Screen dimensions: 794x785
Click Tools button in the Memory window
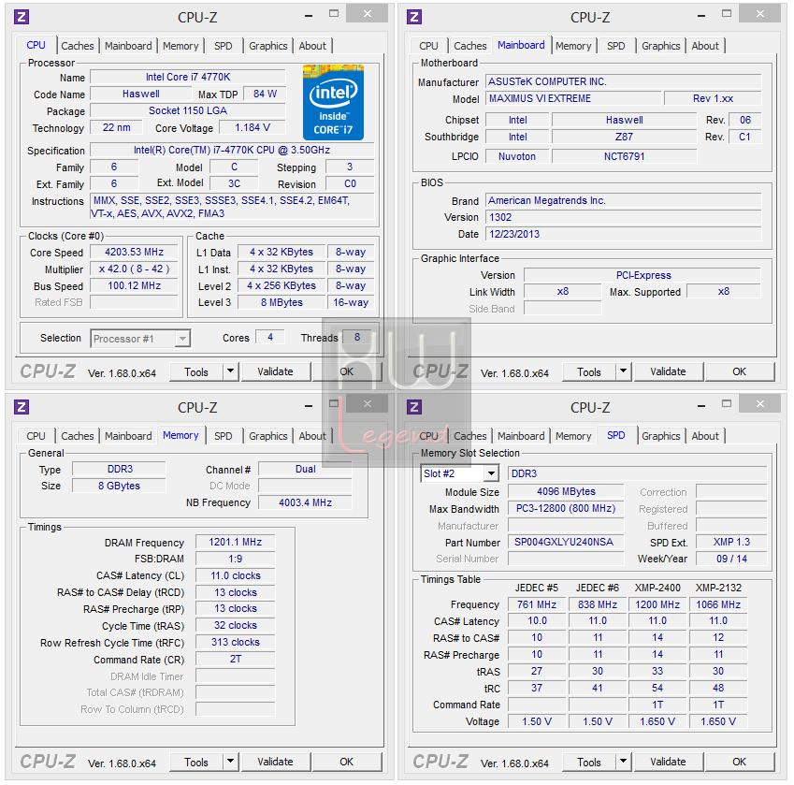[x=196, y=762]
